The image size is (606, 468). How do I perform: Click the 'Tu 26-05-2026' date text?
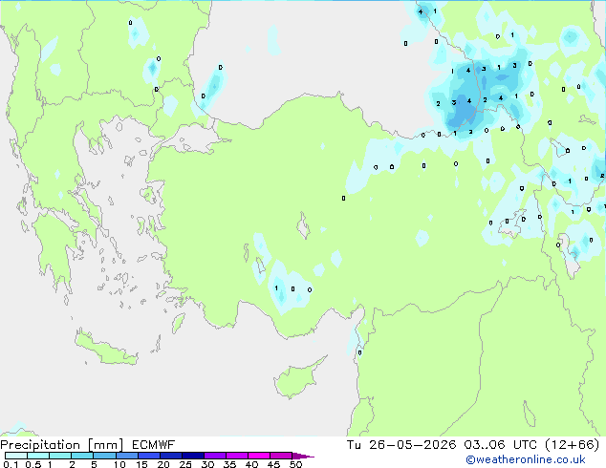401,445
